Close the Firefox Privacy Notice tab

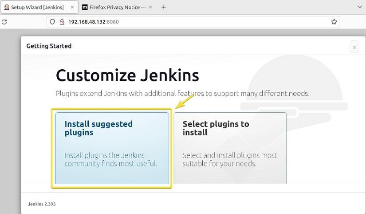150,7
